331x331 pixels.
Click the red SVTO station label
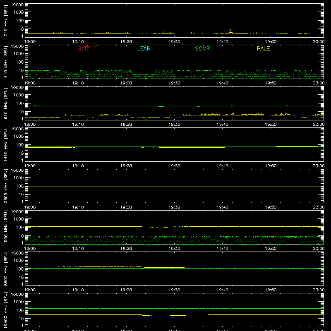point(84,48)
